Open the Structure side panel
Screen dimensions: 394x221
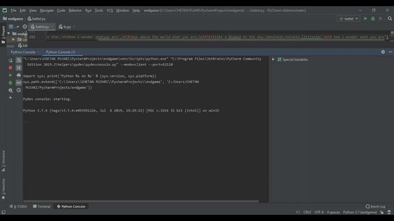(3, 161)
